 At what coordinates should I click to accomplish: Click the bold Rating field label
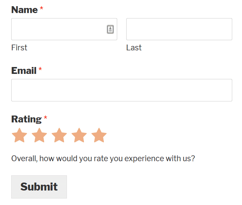(26, 119)
